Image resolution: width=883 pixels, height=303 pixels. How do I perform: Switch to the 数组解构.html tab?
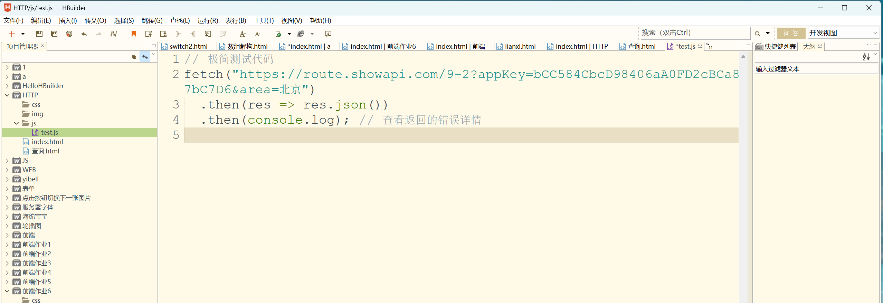pyautogui.click(x=247, y=46)
